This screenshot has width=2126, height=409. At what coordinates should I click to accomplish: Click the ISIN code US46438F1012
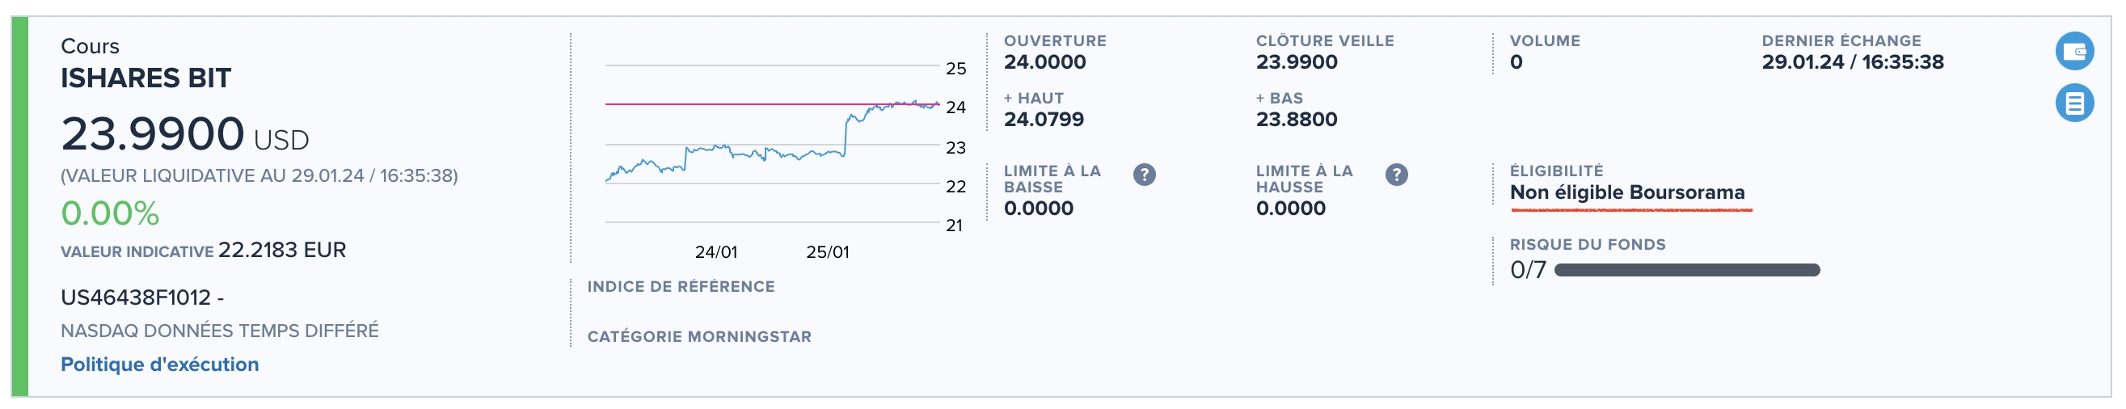pos(135,297)
